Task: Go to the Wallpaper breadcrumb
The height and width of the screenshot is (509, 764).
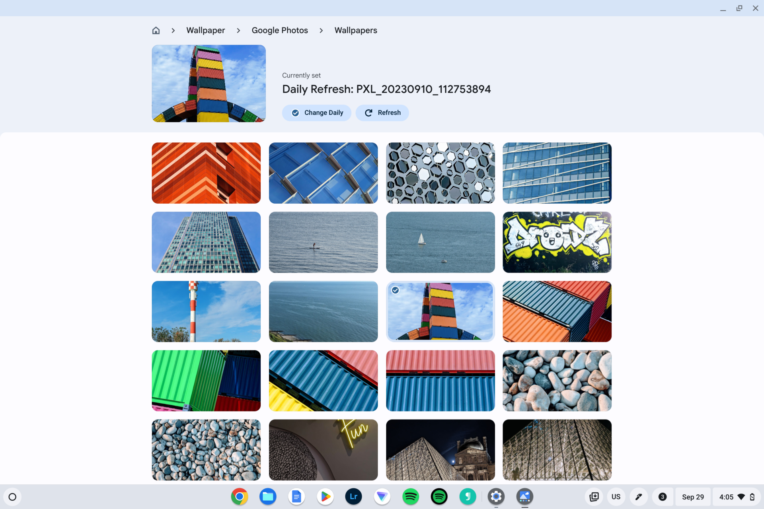Action: pyautogui.click(x=205, y=31)
